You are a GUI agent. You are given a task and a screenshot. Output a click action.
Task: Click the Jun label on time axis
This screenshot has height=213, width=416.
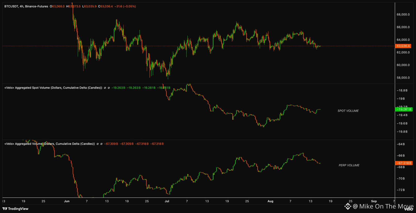tap(67, 201)
